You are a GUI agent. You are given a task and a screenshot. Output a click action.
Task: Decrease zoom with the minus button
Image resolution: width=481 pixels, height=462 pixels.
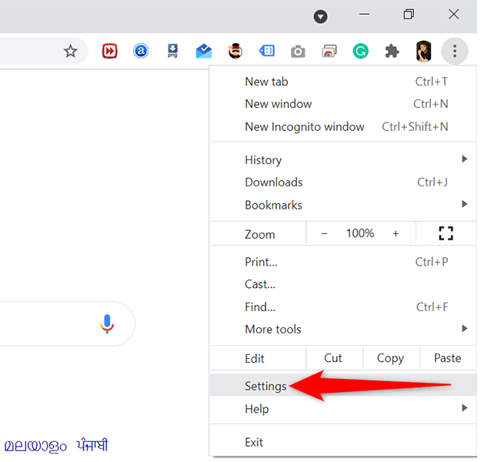[324, 234]
